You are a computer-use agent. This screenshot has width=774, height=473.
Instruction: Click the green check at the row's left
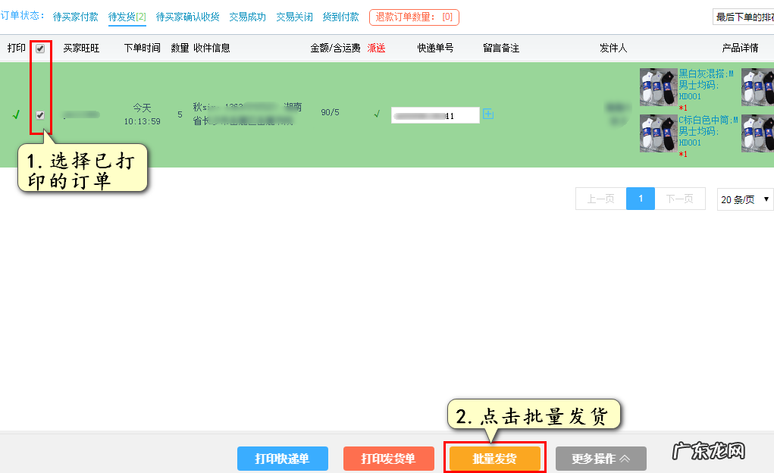point(16,114)
